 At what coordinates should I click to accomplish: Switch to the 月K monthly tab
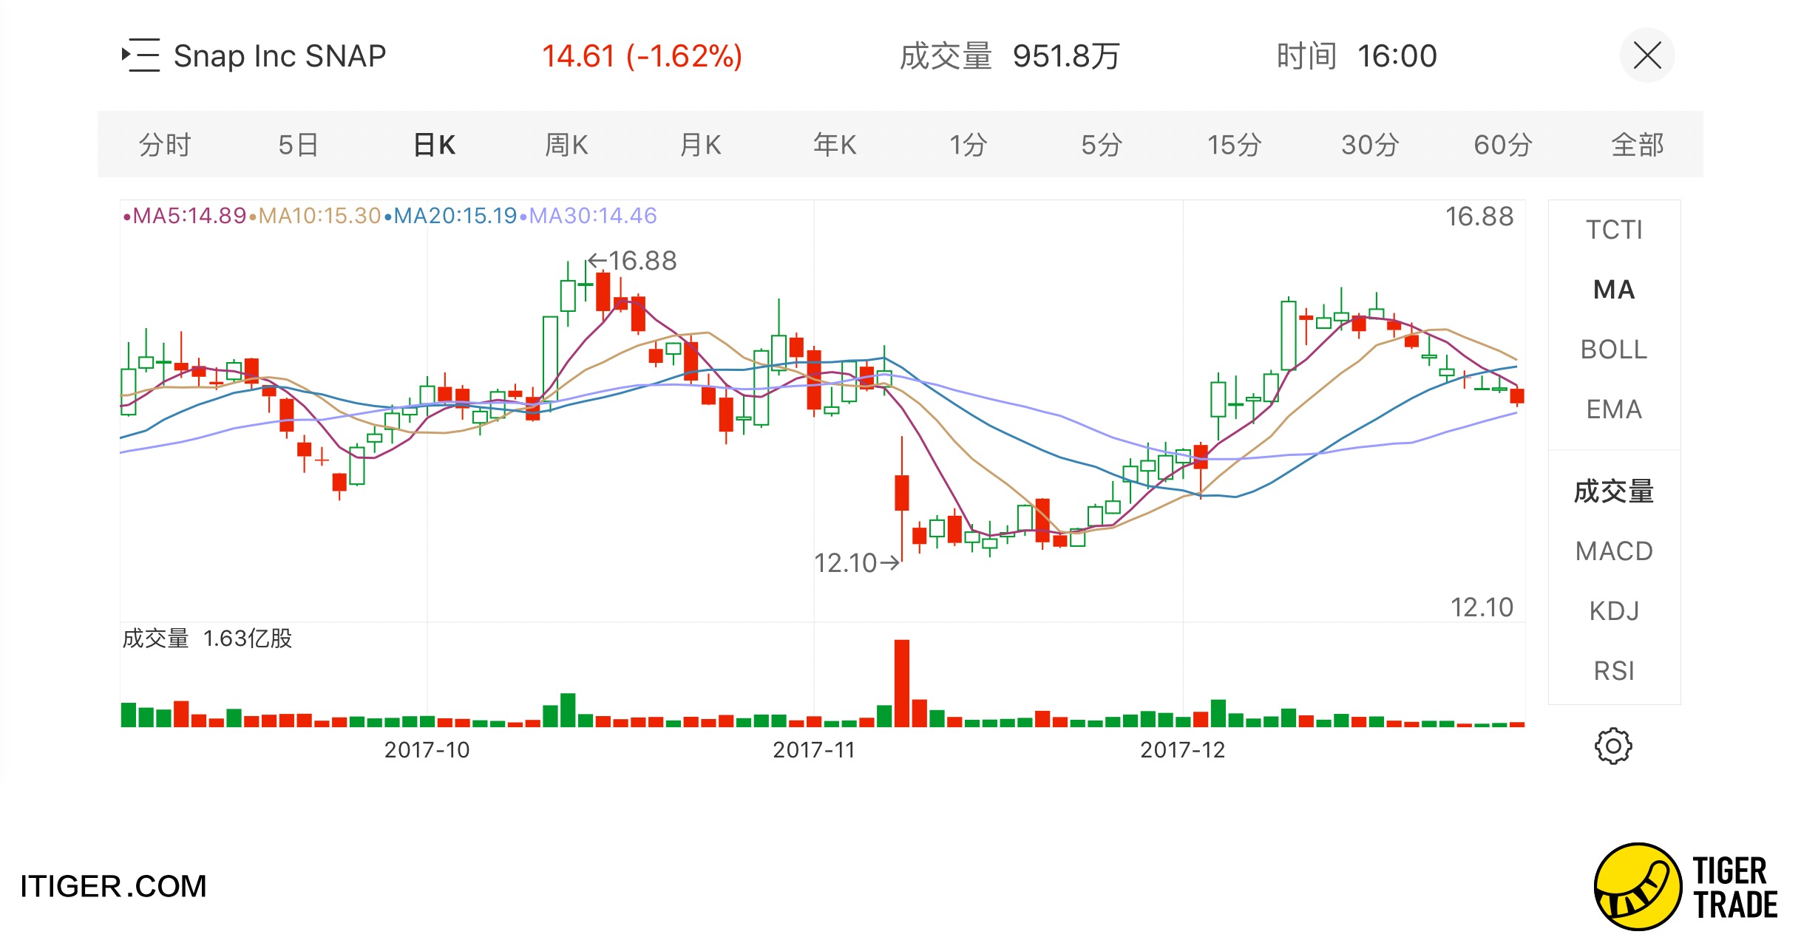[700, 145]
